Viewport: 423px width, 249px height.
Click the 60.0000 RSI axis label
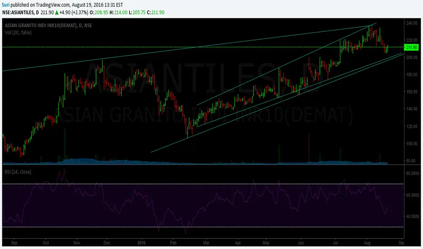[413, 195]
